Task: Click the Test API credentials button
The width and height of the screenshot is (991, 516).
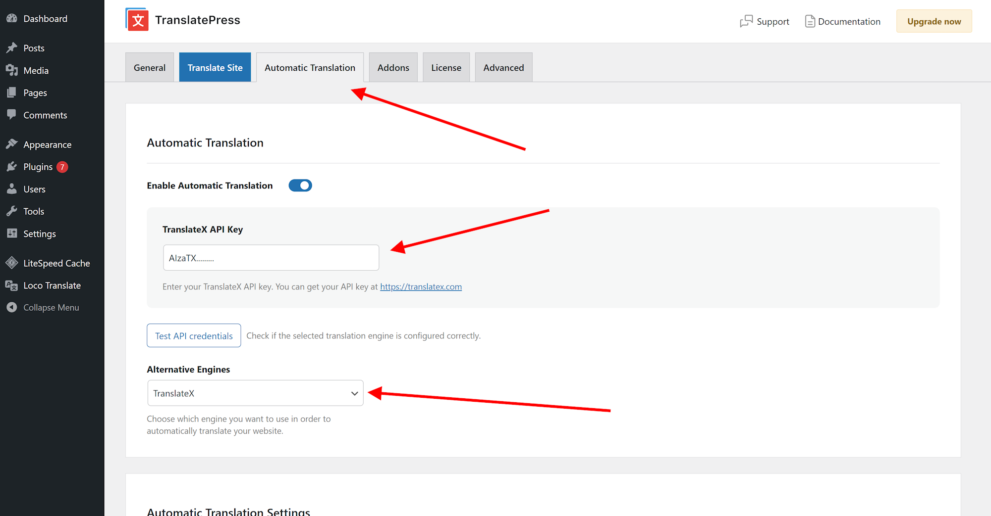Action: [x=194, y=335]
